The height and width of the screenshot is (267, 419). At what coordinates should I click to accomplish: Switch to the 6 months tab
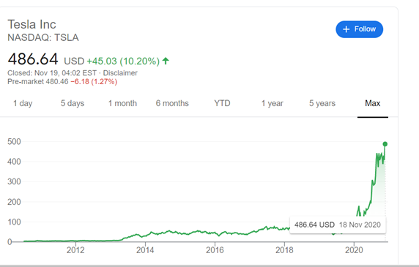(172, 103)
